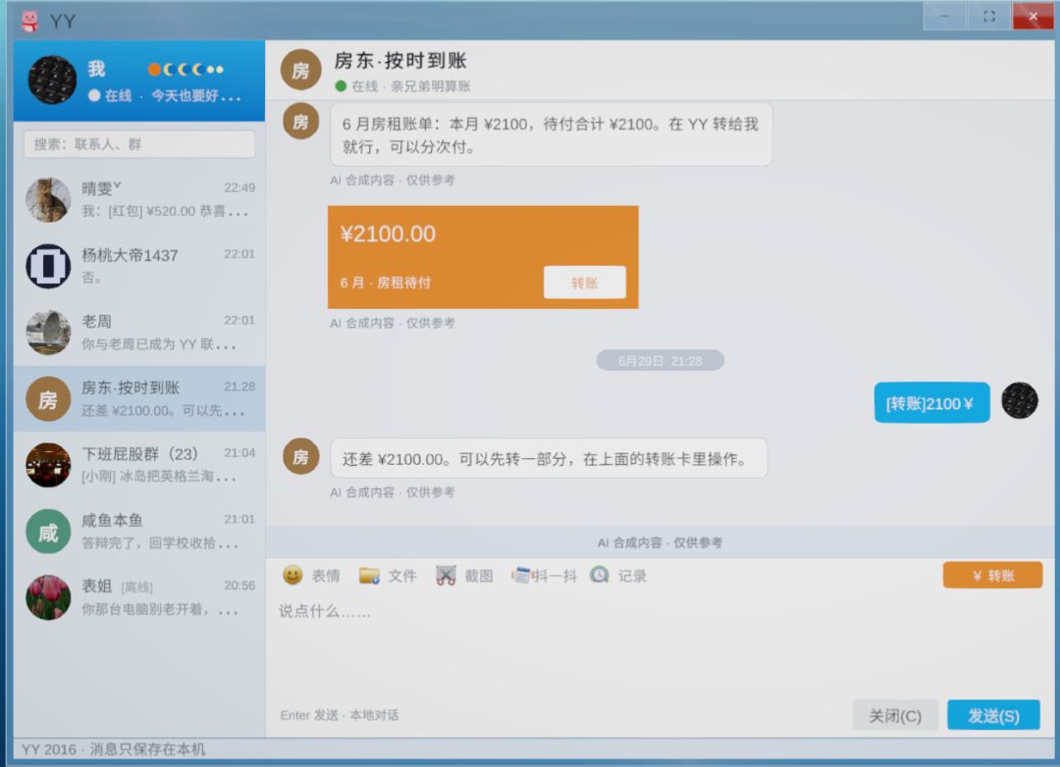
Task: Click the 还差 ¥2100.00 message bubble
Action: [x=549, y=458]
